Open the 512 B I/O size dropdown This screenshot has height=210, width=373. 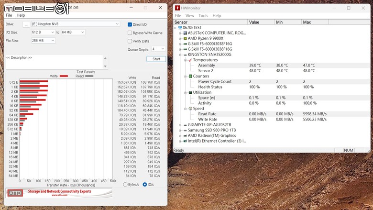[43, 32]
